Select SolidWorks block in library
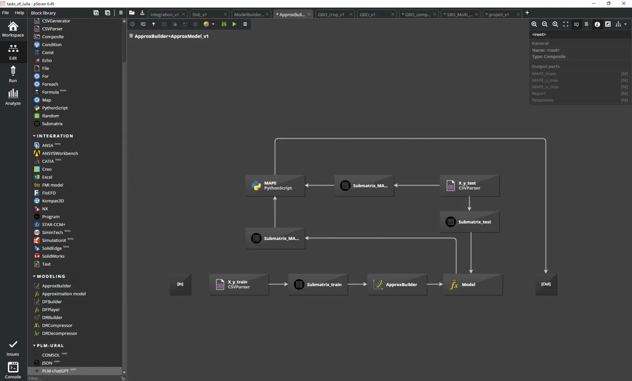Image resolution: width=632 pixels, height=381 pixels. (53, 256)
